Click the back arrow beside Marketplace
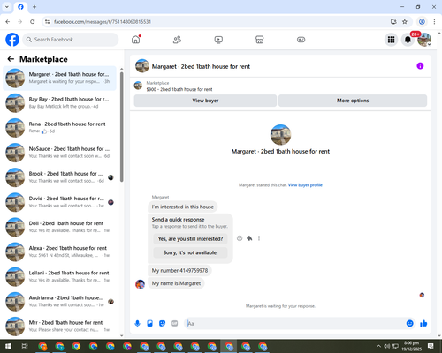 point(11,59)
